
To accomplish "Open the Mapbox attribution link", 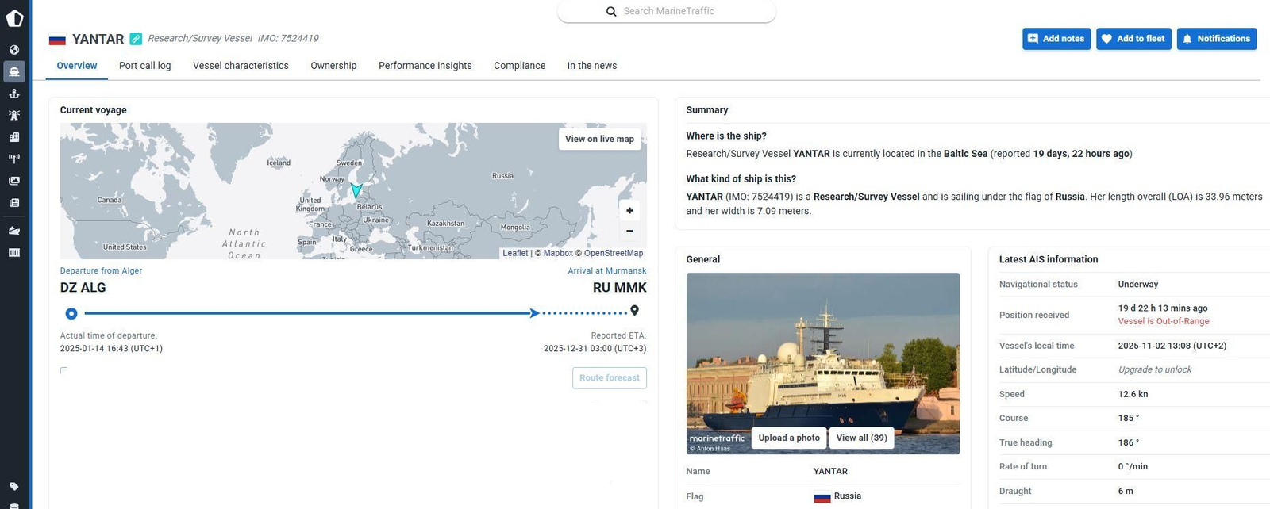I will click(x=558, y=253).
